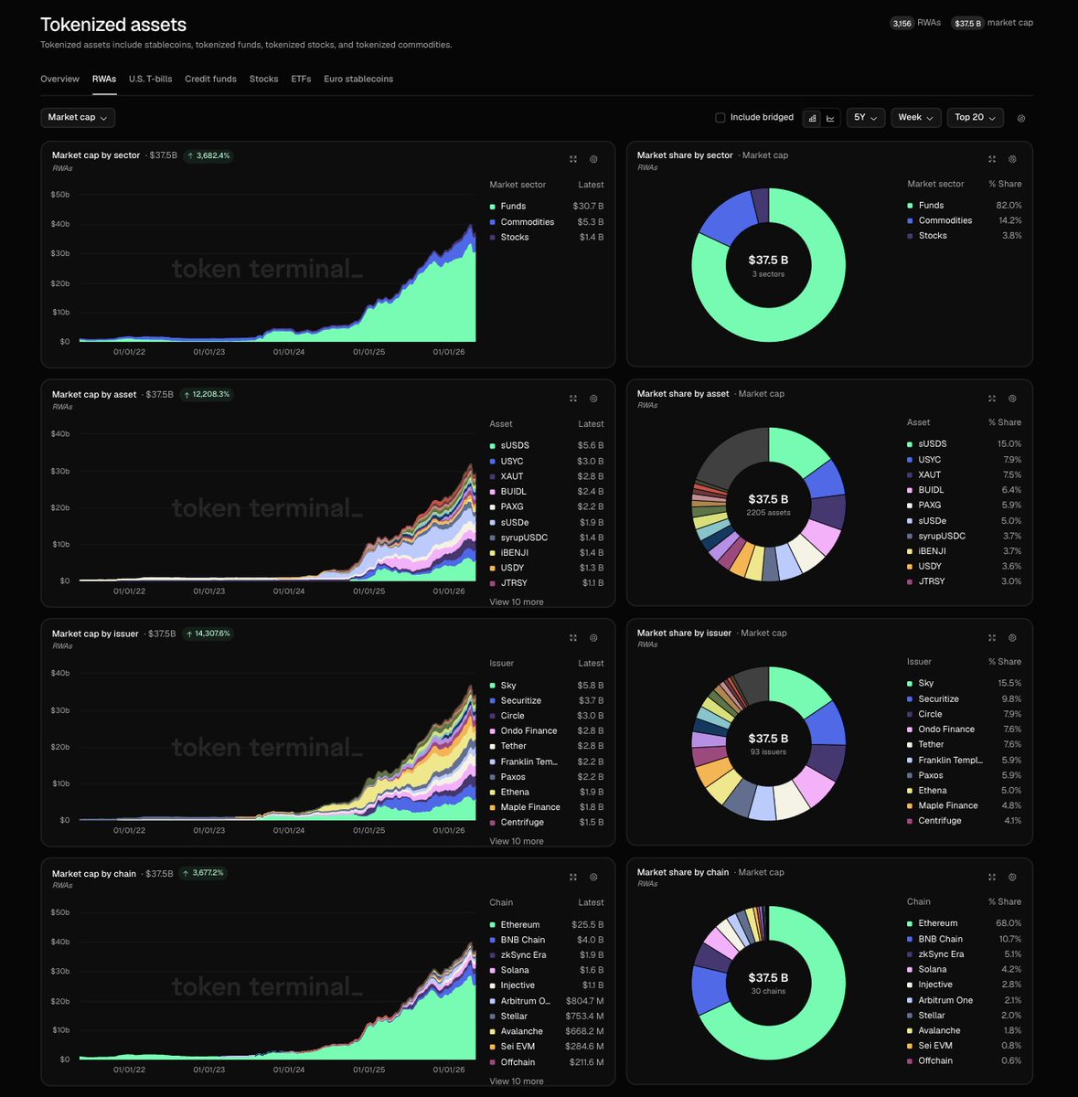
Task: Toggle sUSDS series in Market cap by asset legend
Action: pos(546,446)
